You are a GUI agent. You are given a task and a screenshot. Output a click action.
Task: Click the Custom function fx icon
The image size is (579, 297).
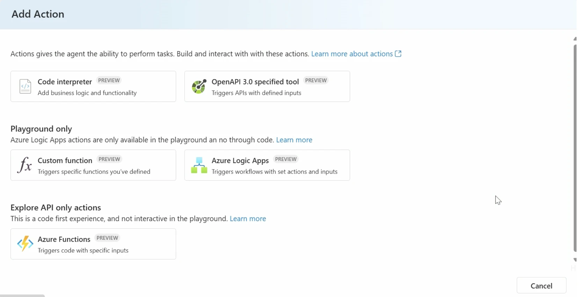click(24, 165)
